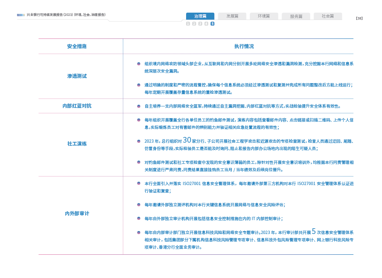
Task: Click the report title 兴业银行可持续发展报告 header
Action: (x=66, y=15)
